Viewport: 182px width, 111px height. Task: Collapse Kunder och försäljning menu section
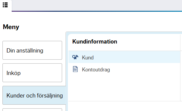click(34, 95)
